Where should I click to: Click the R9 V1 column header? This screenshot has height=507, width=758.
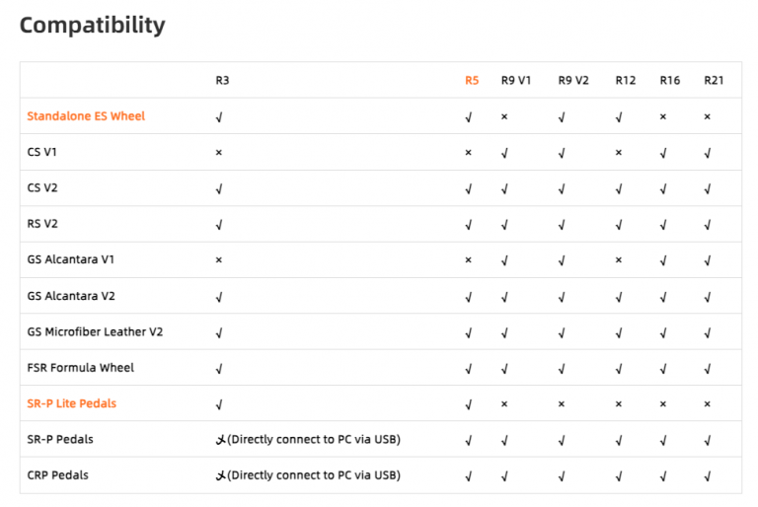516,80
